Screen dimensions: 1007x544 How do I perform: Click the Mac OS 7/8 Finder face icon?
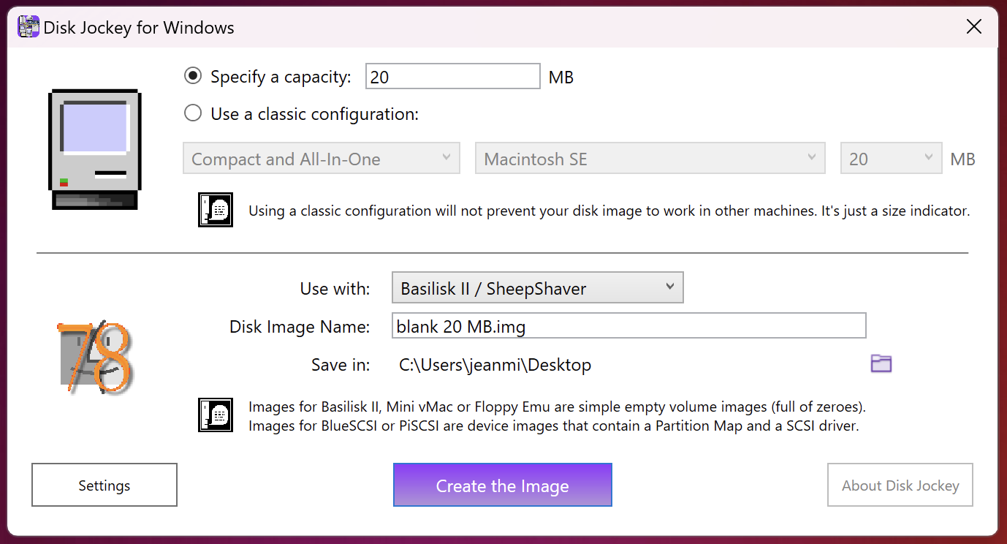pyautogui.click(x=96, y=358)
